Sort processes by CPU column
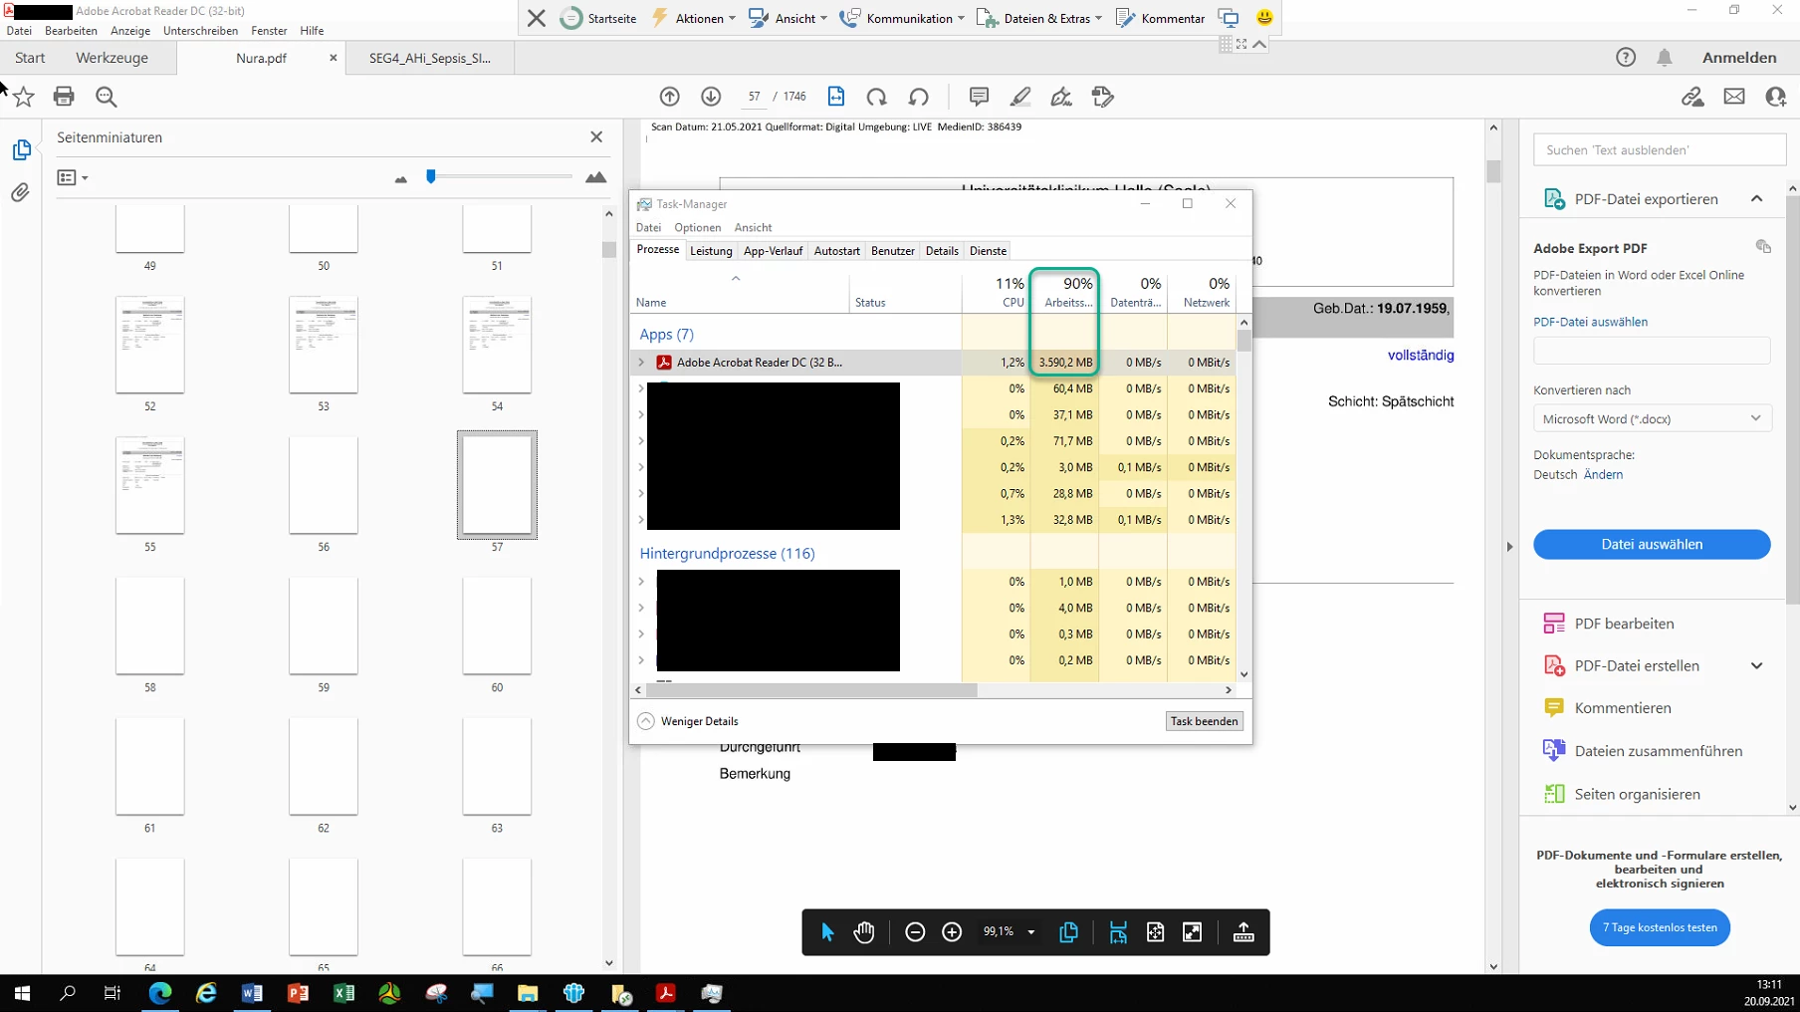Image resolution: width=1800 pixels, height=1012 pixels. point(996,292)
